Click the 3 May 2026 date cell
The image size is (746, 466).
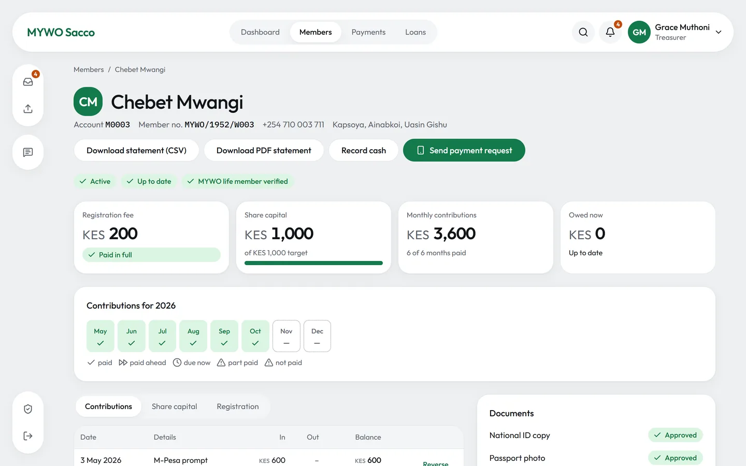point(101,460)
